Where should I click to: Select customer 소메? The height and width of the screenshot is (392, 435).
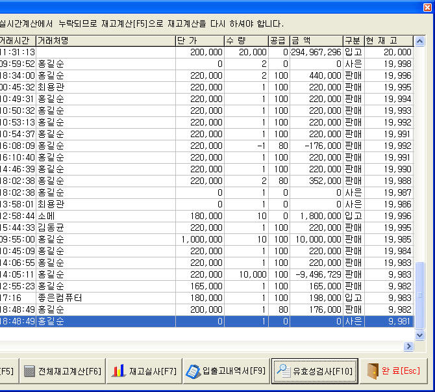(x=46, y=216)
